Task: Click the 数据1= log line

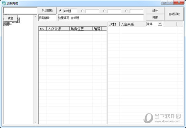Action: (7, 24)
